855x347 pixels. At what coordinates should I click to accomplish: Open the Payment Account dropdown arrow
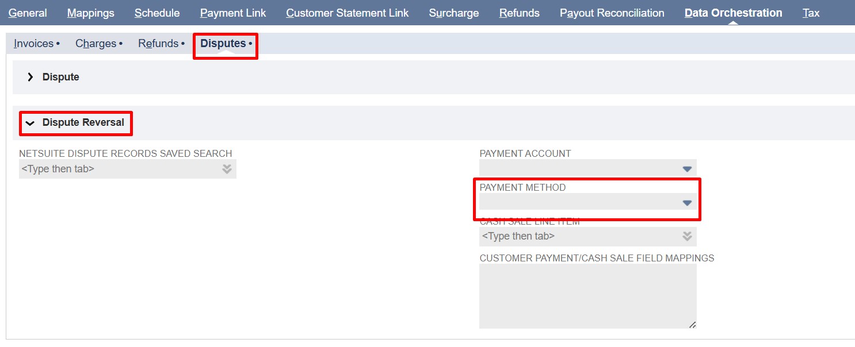pos(686,168)
